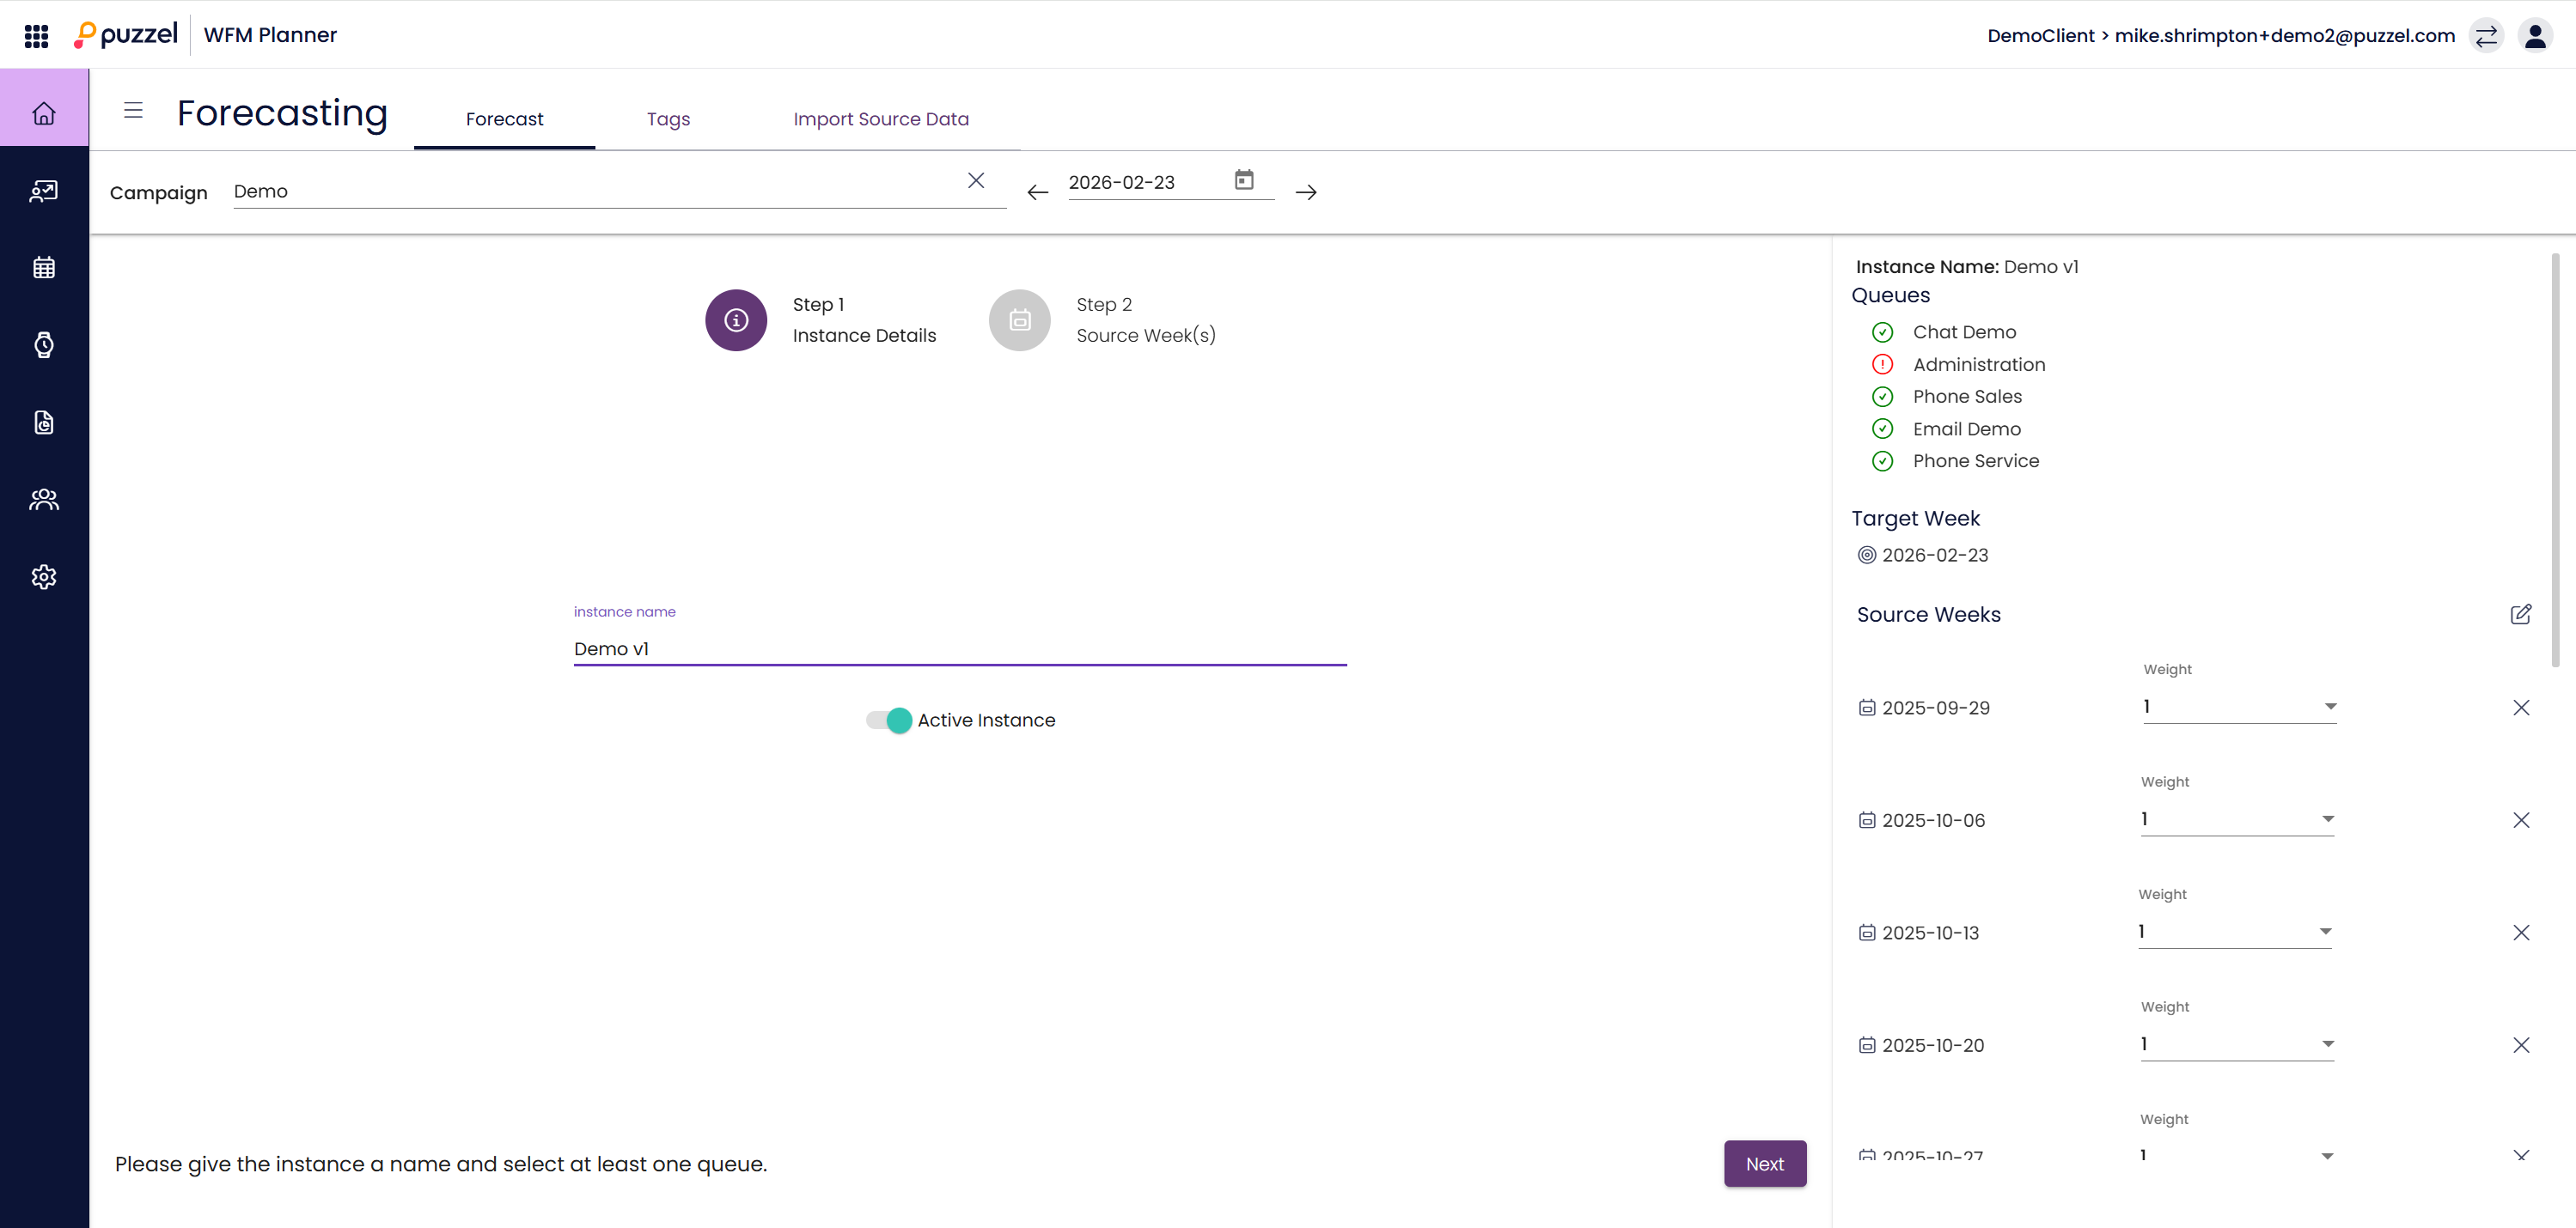Open the apps grid launcher
The width and height of the screenshot is (2576, 1228).
[x=36, y=36]
